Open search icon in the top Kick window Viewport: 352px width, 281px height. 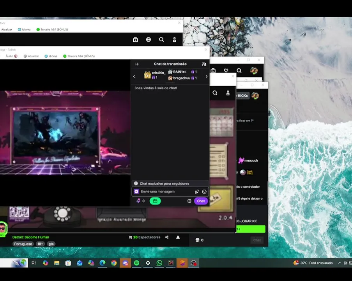[161, 39]
